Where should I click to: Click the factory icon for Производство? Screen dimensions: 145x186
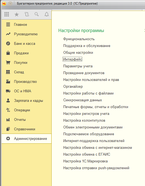tap(8, 81)
